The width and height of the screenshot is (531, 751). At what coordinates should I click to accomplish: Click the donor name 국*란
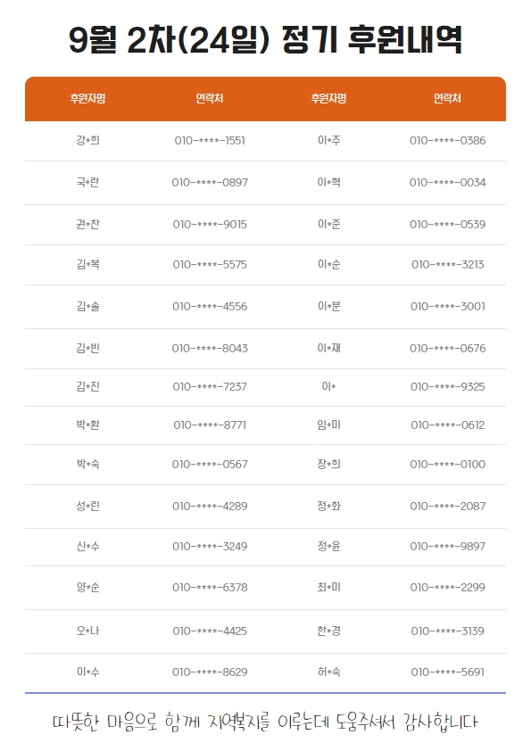point(87,183)
